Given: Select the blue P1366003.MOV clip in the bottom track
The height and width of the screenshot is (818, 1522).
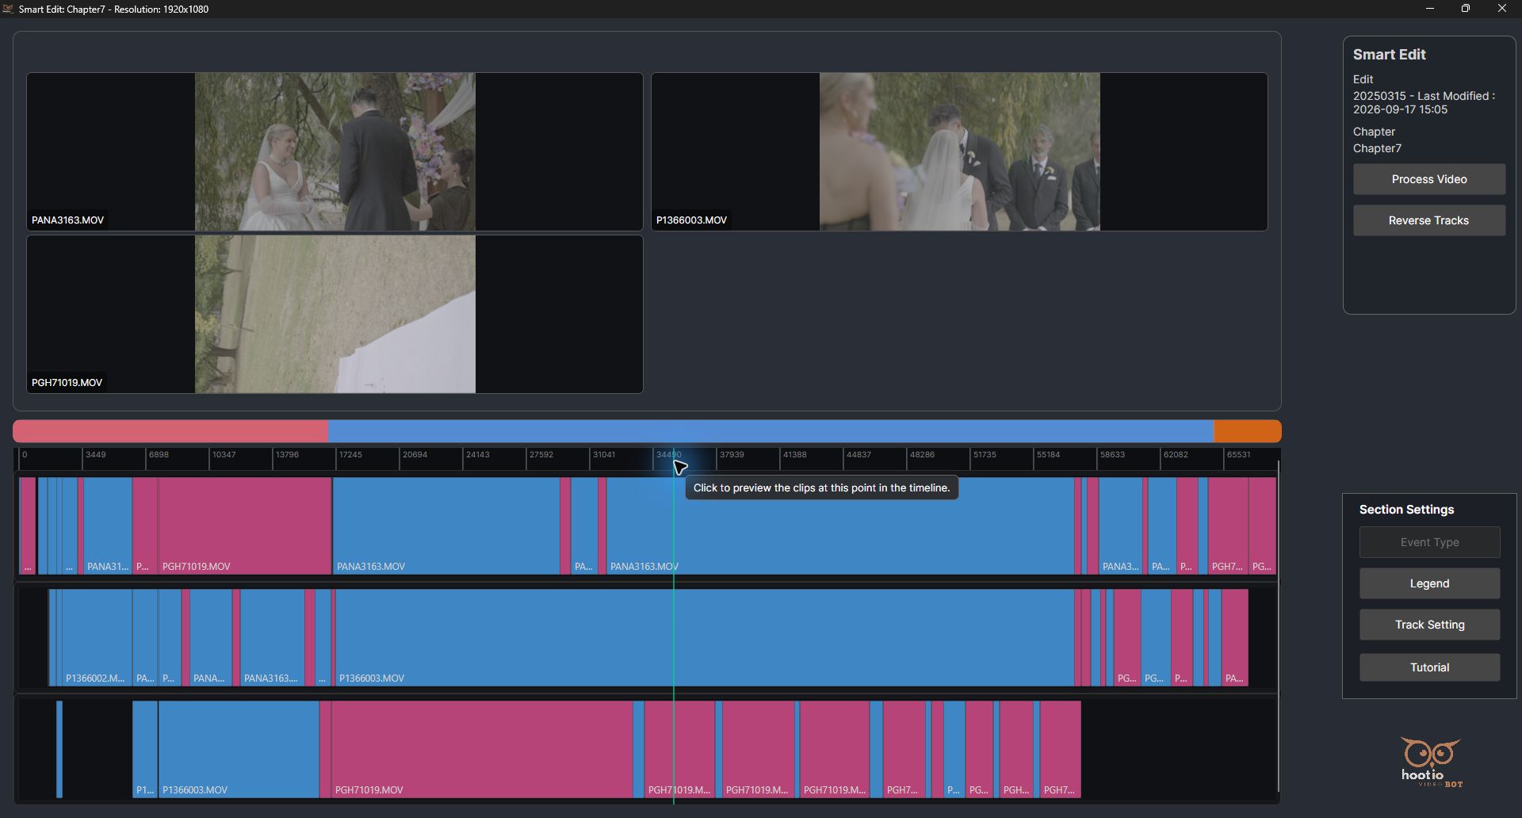Looking at the screenshot, I should click(239, 749).
